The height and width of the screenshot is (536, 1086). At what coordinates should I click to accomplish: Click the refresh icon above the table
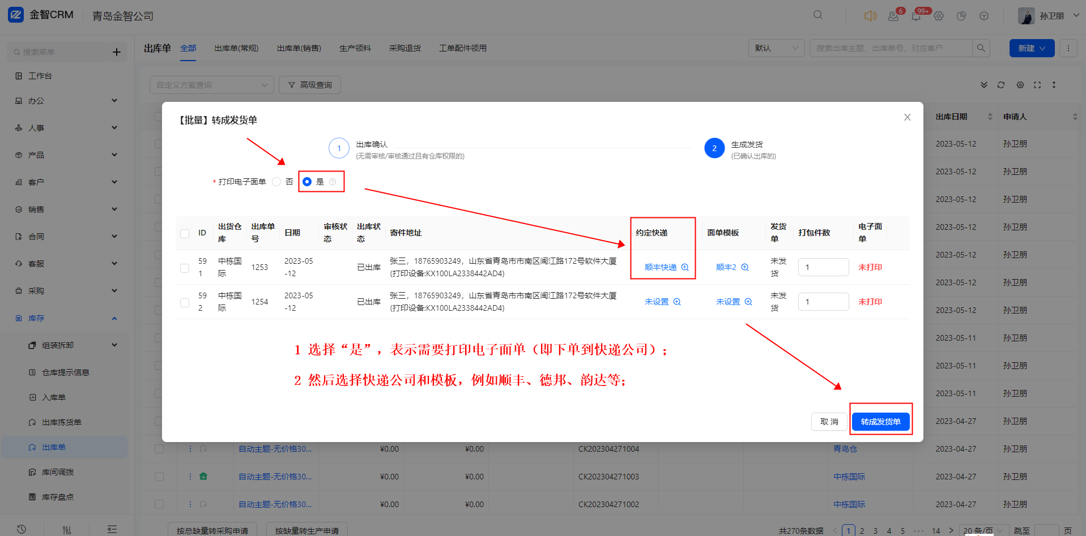tap(1001, 85)
